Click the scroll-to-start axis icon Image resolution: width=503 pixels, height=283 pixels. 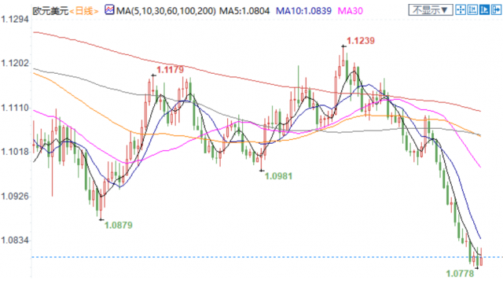(x=472, y=10)
